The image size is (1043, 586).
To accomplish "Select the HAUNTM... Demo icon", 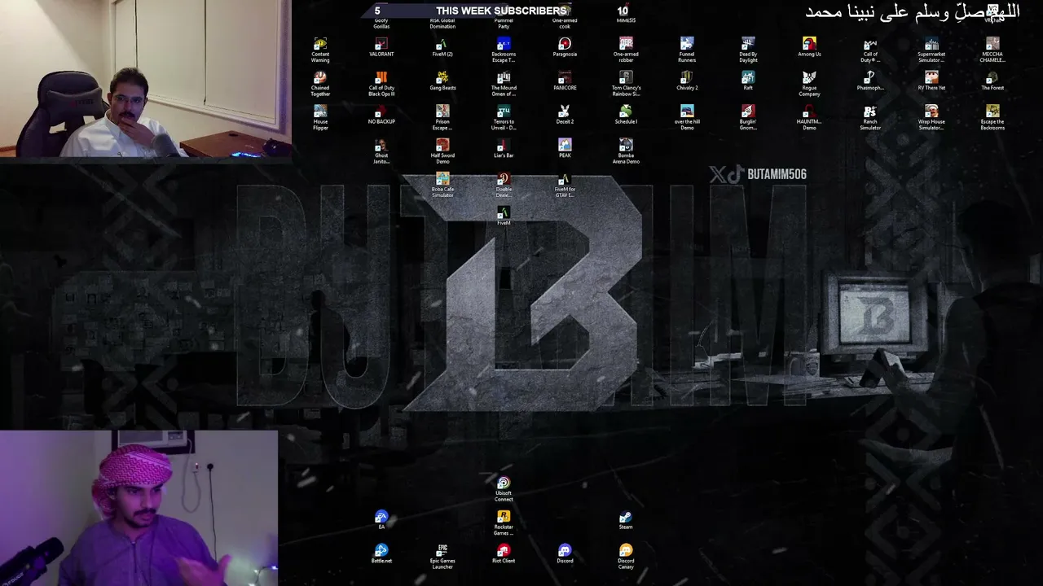I will point(809,117).
